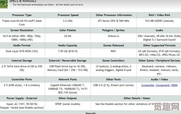Open the Component link
181x114 pixels.
click(x=162, y=85)
